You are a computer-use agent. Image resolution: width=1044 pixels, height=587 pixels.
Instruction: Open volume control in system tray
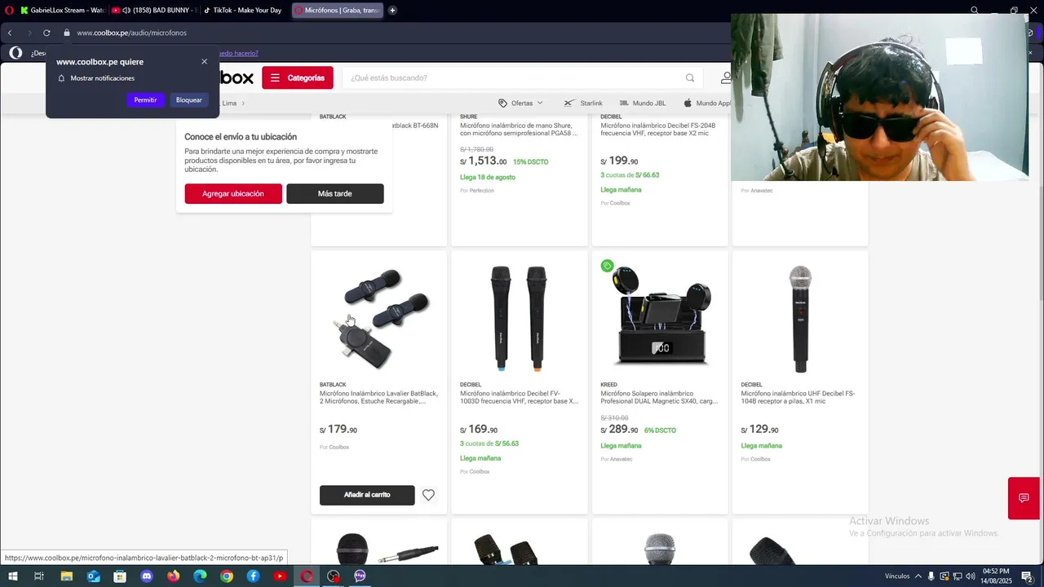click(971, 576)
